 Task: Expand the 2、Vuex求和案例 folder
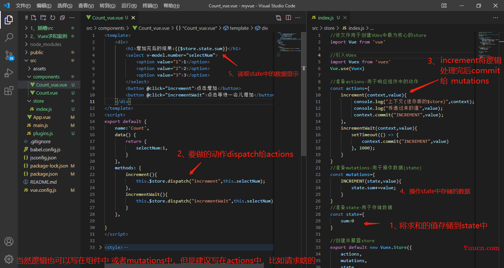pos(49,36)
